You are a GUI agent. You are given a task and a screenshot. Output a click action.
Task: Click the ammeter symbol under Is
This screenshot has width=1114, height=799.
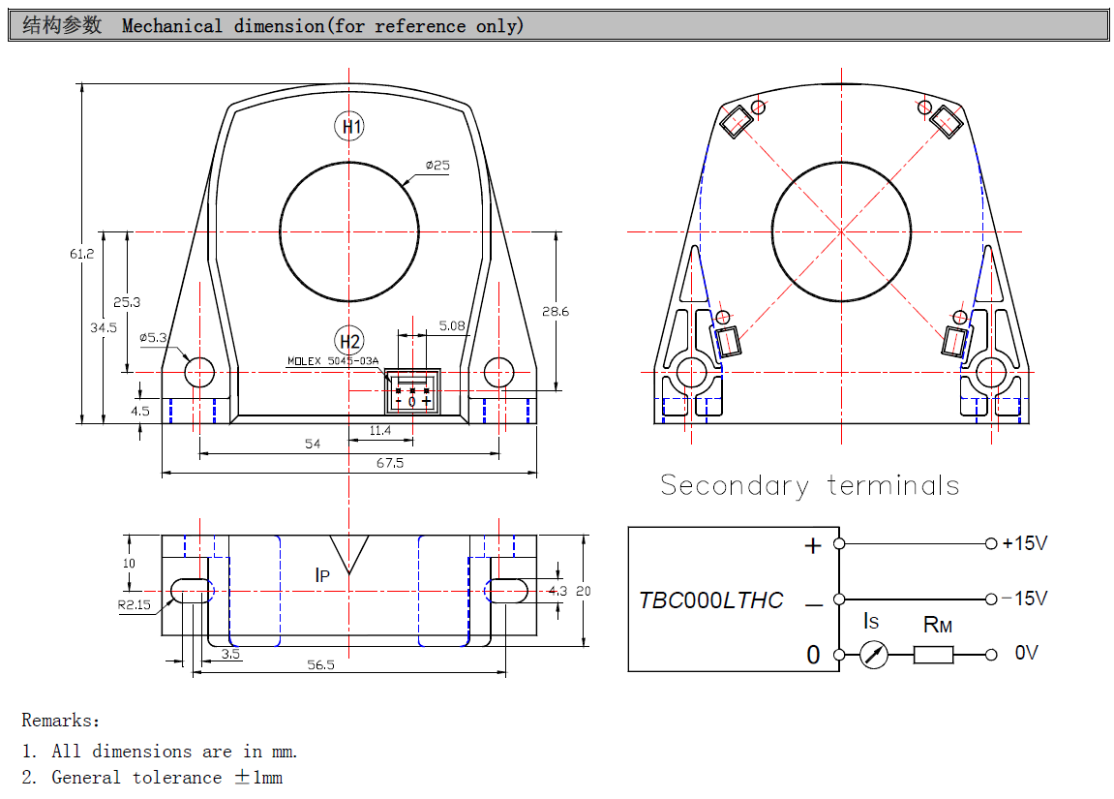[x=874, y=655]
